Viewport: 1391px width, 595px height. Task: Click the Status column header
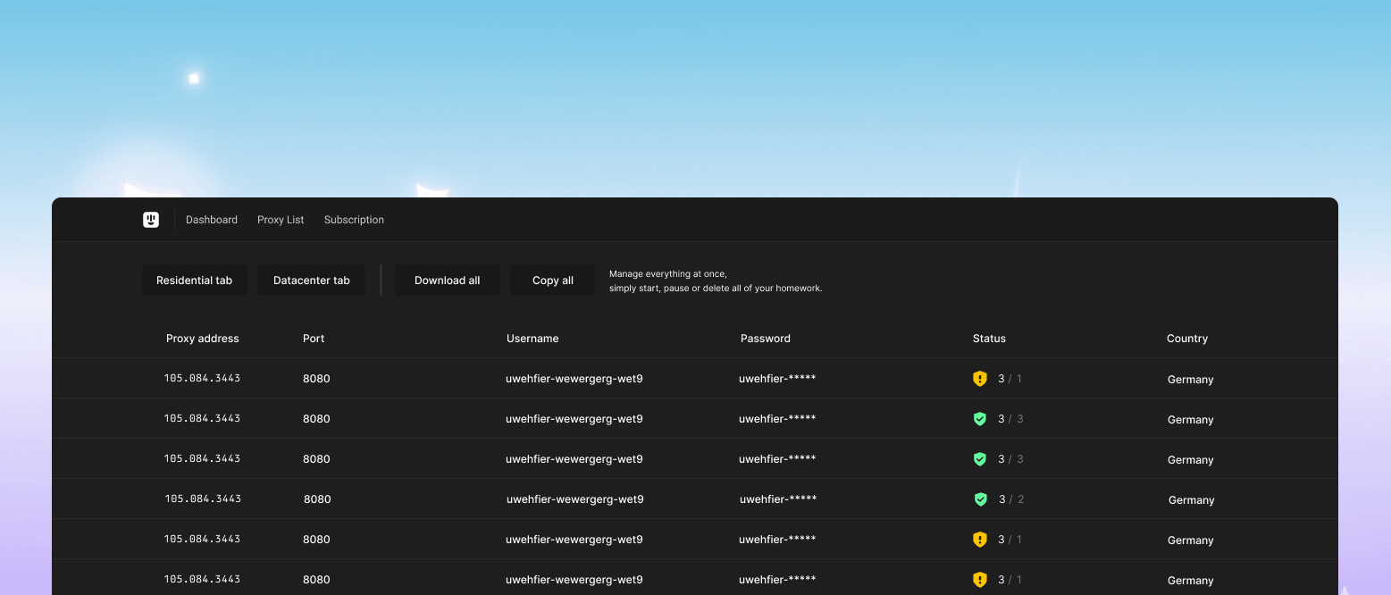(989, 338)
